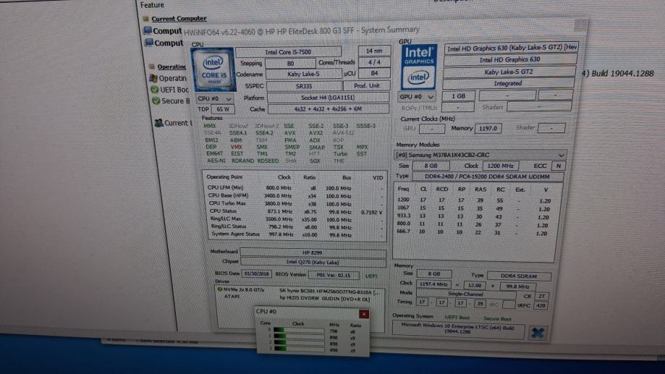Click the BIOS Date 01/30/2018 field

257,274
